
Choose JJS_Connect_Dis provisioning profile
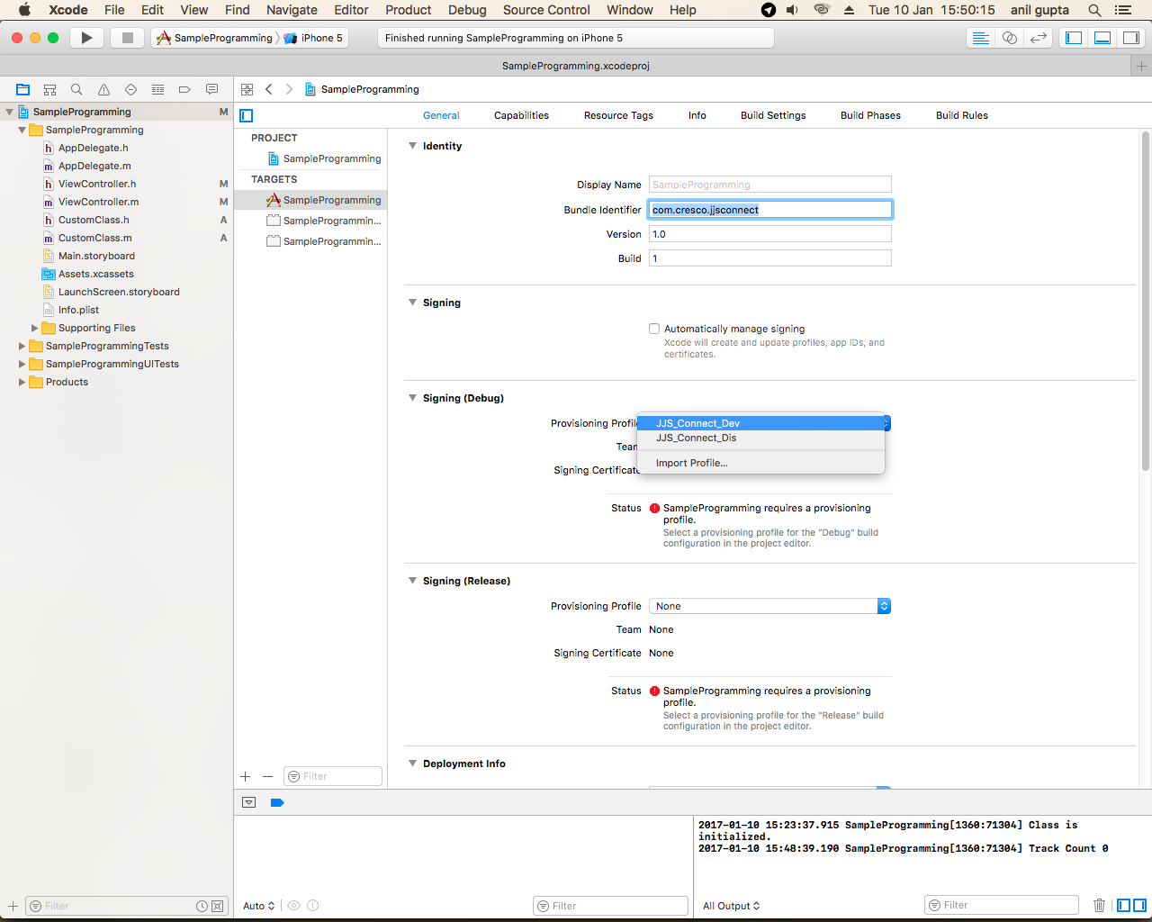tap(760, 438)
